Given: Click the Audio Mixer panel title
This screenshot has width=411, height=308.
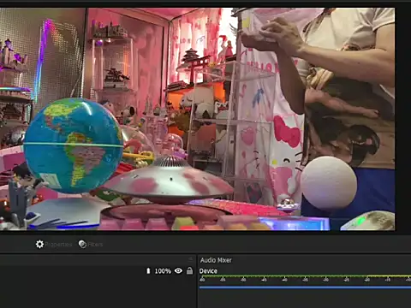Looking at the screenshot, I should [216, 260].
